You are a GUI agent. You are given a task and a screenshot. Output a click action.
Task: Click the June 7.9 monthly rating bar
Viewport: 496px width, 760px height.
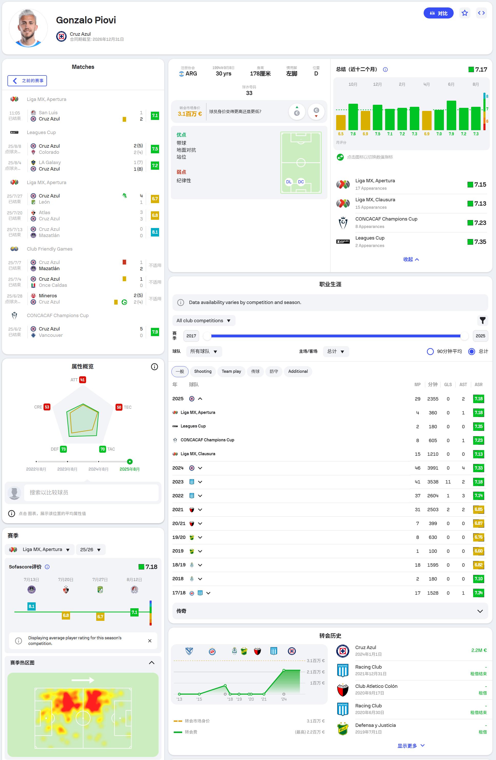click(451, 115)
